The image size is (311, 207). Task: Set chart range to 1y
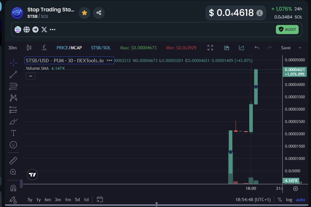[38, 200]
